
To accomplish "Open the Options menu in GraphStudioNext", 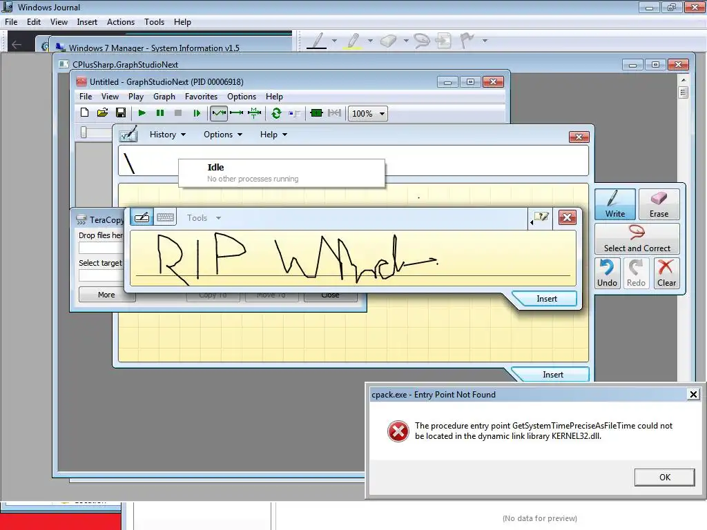I will tap(242, 97).
